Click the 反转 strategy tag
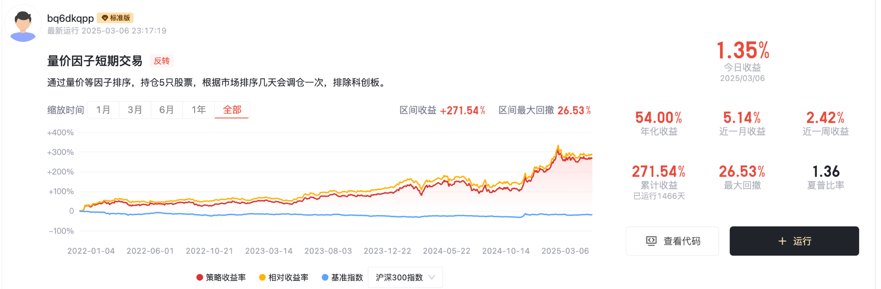Image resolution: width=881 pixels, height=289 pixels. (161, 61)
